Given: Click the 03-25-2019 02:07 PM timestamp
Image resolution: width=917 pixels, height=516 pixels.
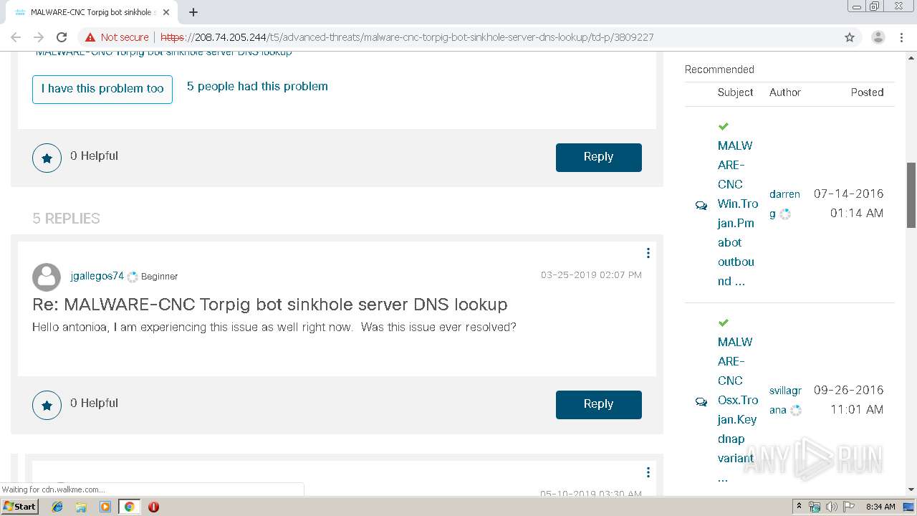Looking at the screenshot, I should (591, 275).
